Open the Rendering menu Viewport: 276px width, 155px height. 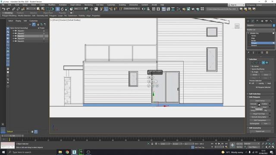(88, 5)
